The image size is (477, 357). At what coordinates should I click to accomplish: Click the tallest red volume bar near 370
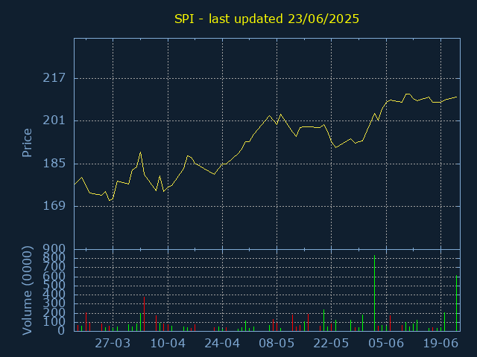[x=144, y=314]
